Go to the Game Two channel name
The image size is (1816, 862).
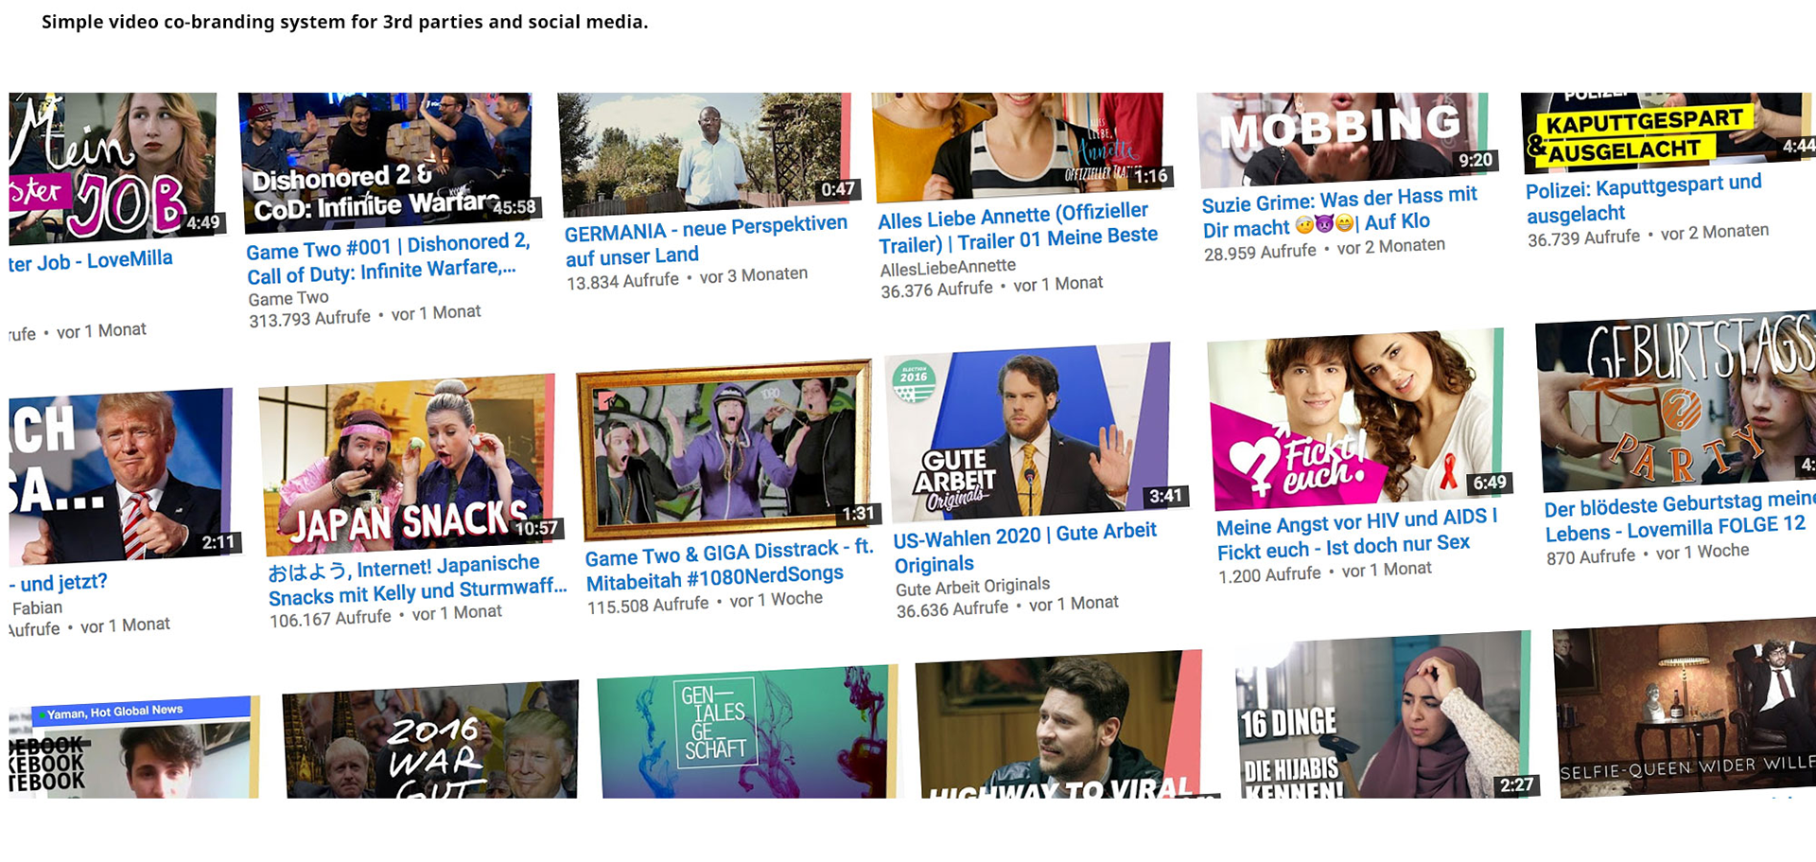[x=288, y=298]
